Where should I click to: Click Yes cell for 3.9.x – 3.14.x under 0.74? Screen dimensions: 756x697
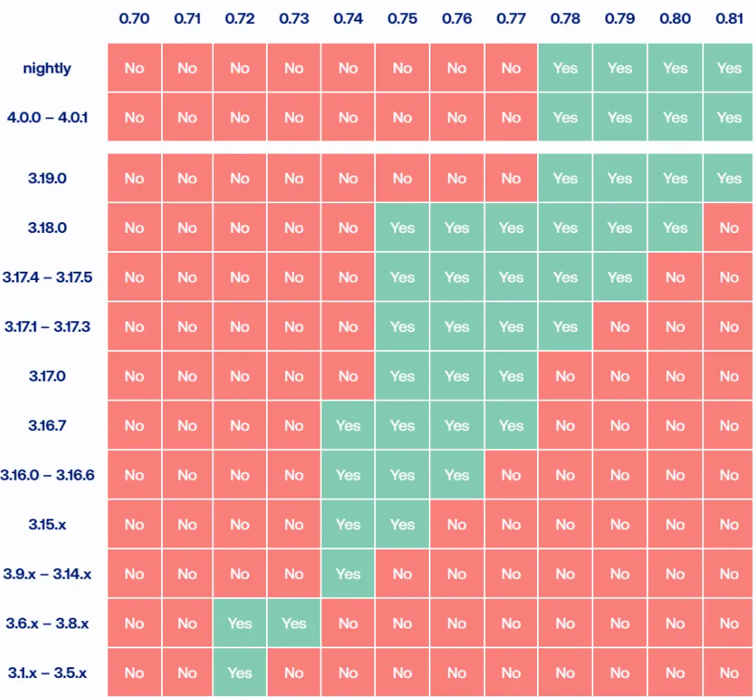(x=348, y=574)
